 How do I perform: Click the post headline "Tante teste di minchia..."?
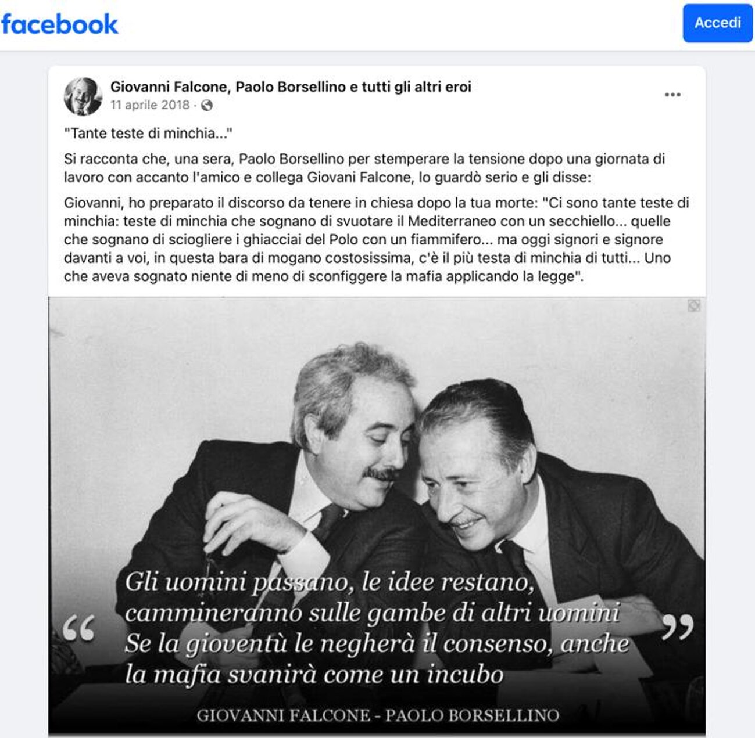point(148,134)
